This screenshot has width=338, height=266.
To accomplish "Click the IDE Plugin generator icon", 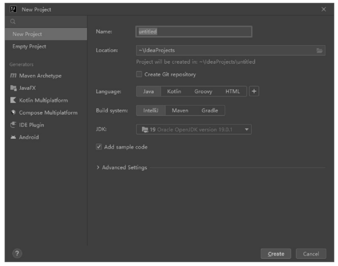I will [x=13, y=125].
